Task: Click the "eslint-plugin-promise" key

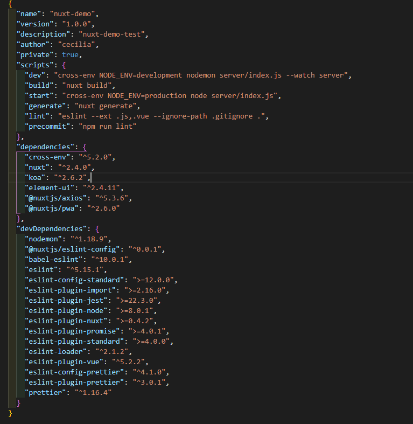Action: coord(73,331)
